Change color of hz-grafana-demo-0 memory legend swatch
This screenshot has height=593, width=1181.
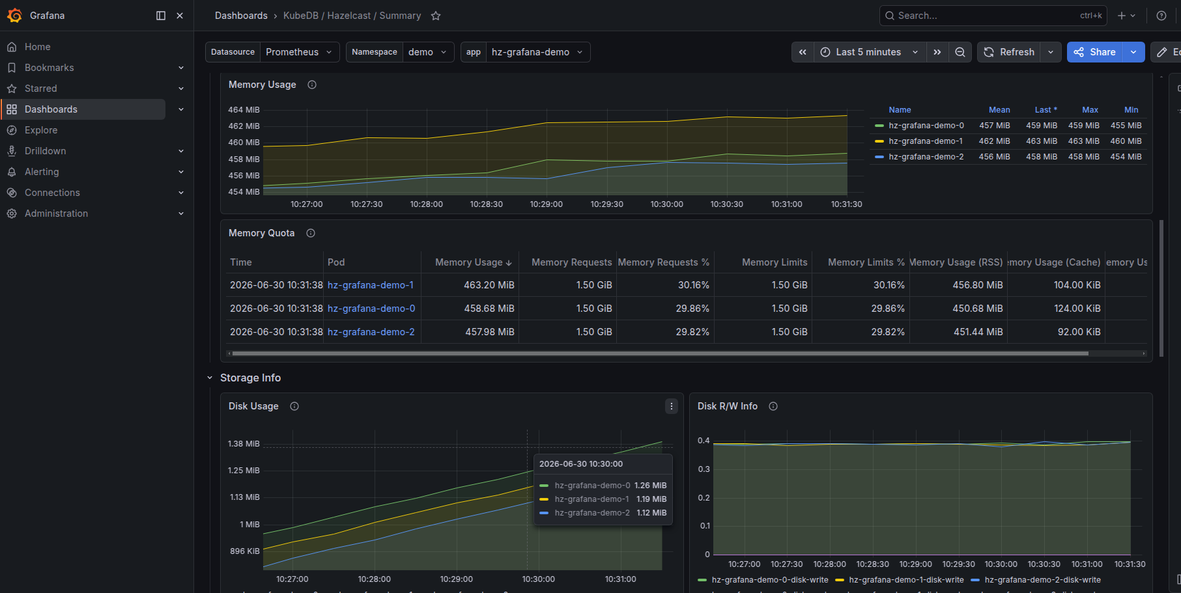point(879,126)
